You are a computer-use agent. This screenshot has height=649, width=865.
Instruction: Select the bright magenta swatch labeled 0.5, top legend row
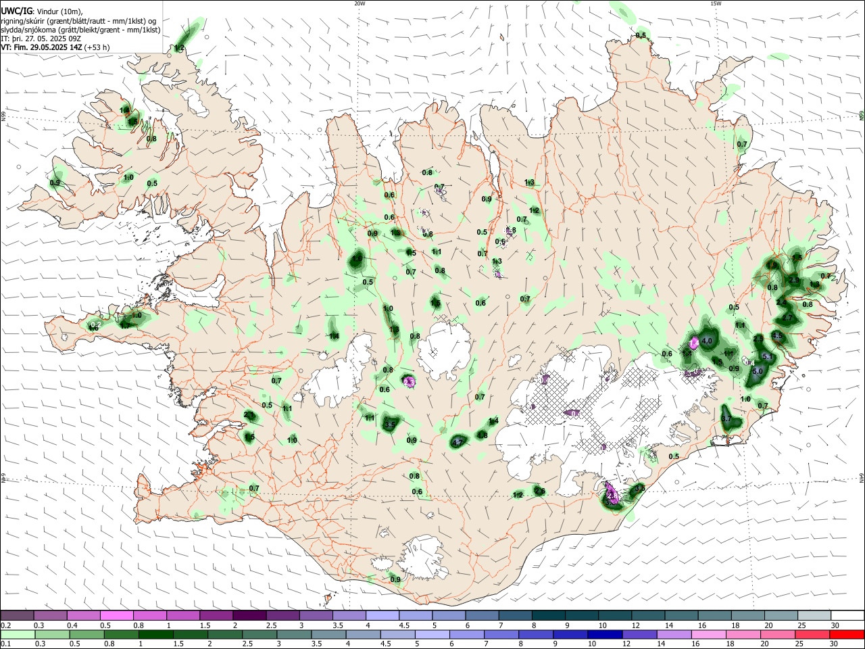(x=116, y=615)
